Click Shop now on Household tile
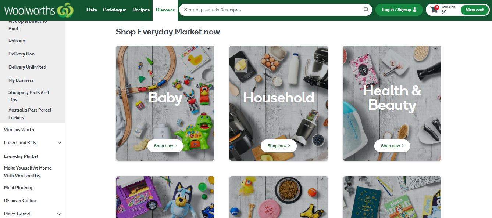 [278, 146]
